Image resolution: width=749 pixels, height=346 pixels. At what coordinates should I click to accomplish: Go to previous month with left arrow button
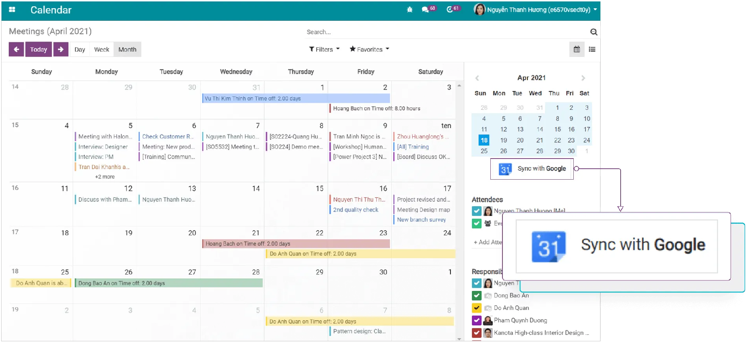click(x=16, y=49)
